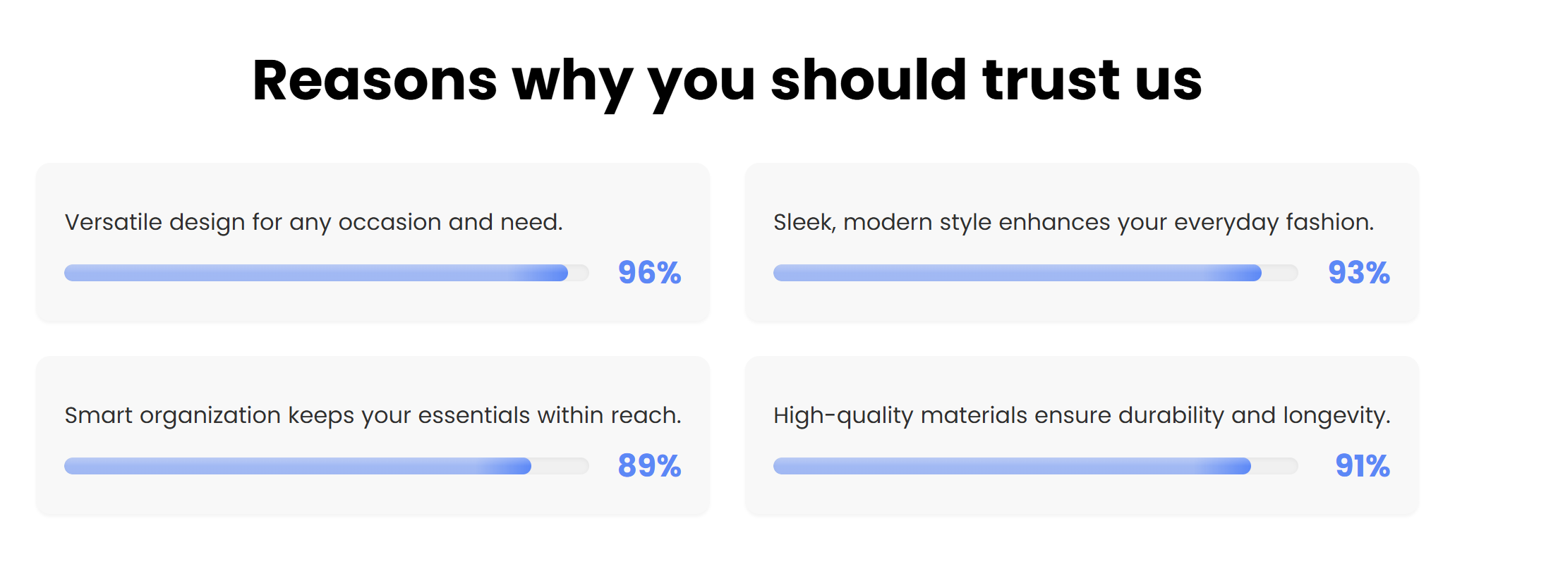Select the "Sleek, modern style enhances" description
Viewport: 1558px width, 571px height.
pos(1074,222)
